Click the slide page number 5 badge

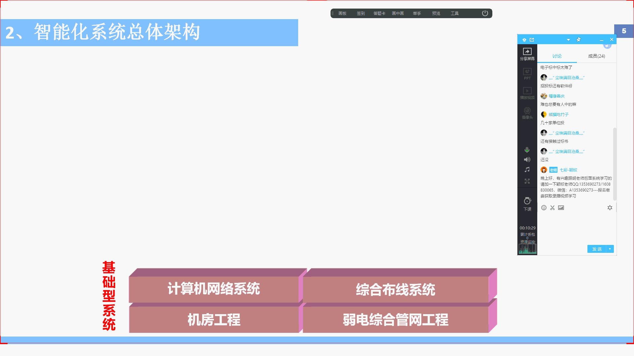coord(624,31)
